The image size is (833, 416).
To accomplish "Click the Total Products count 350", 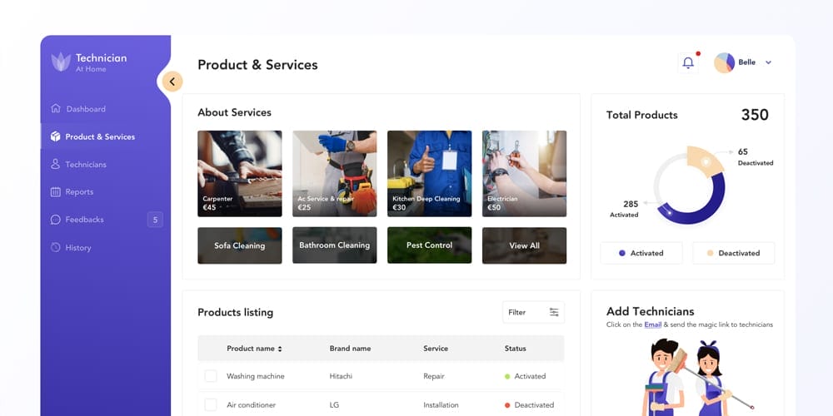I will point(755,115).
